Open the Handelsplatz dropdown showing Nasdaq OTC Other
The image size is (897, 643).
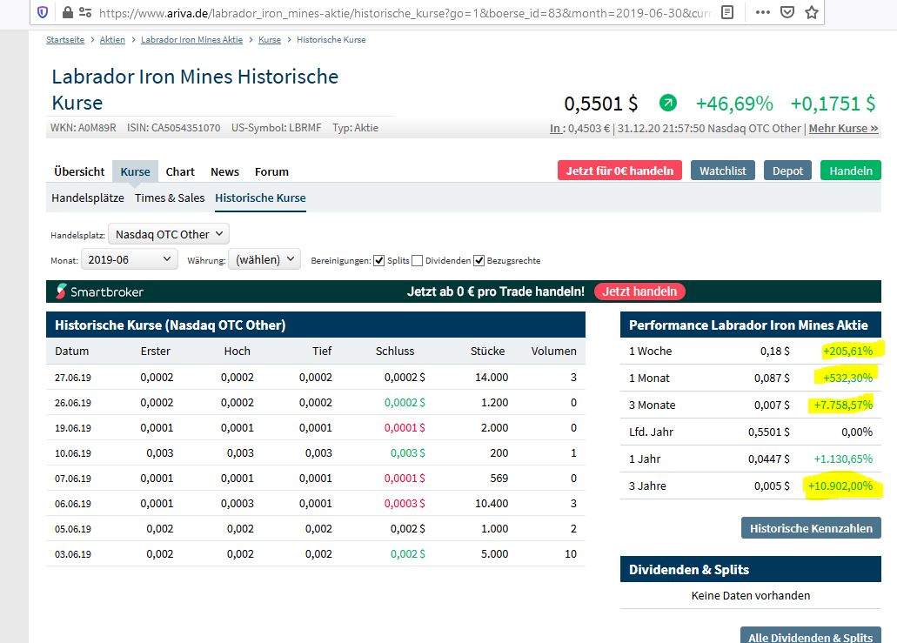pyautogui.click(x=168, y=233)
